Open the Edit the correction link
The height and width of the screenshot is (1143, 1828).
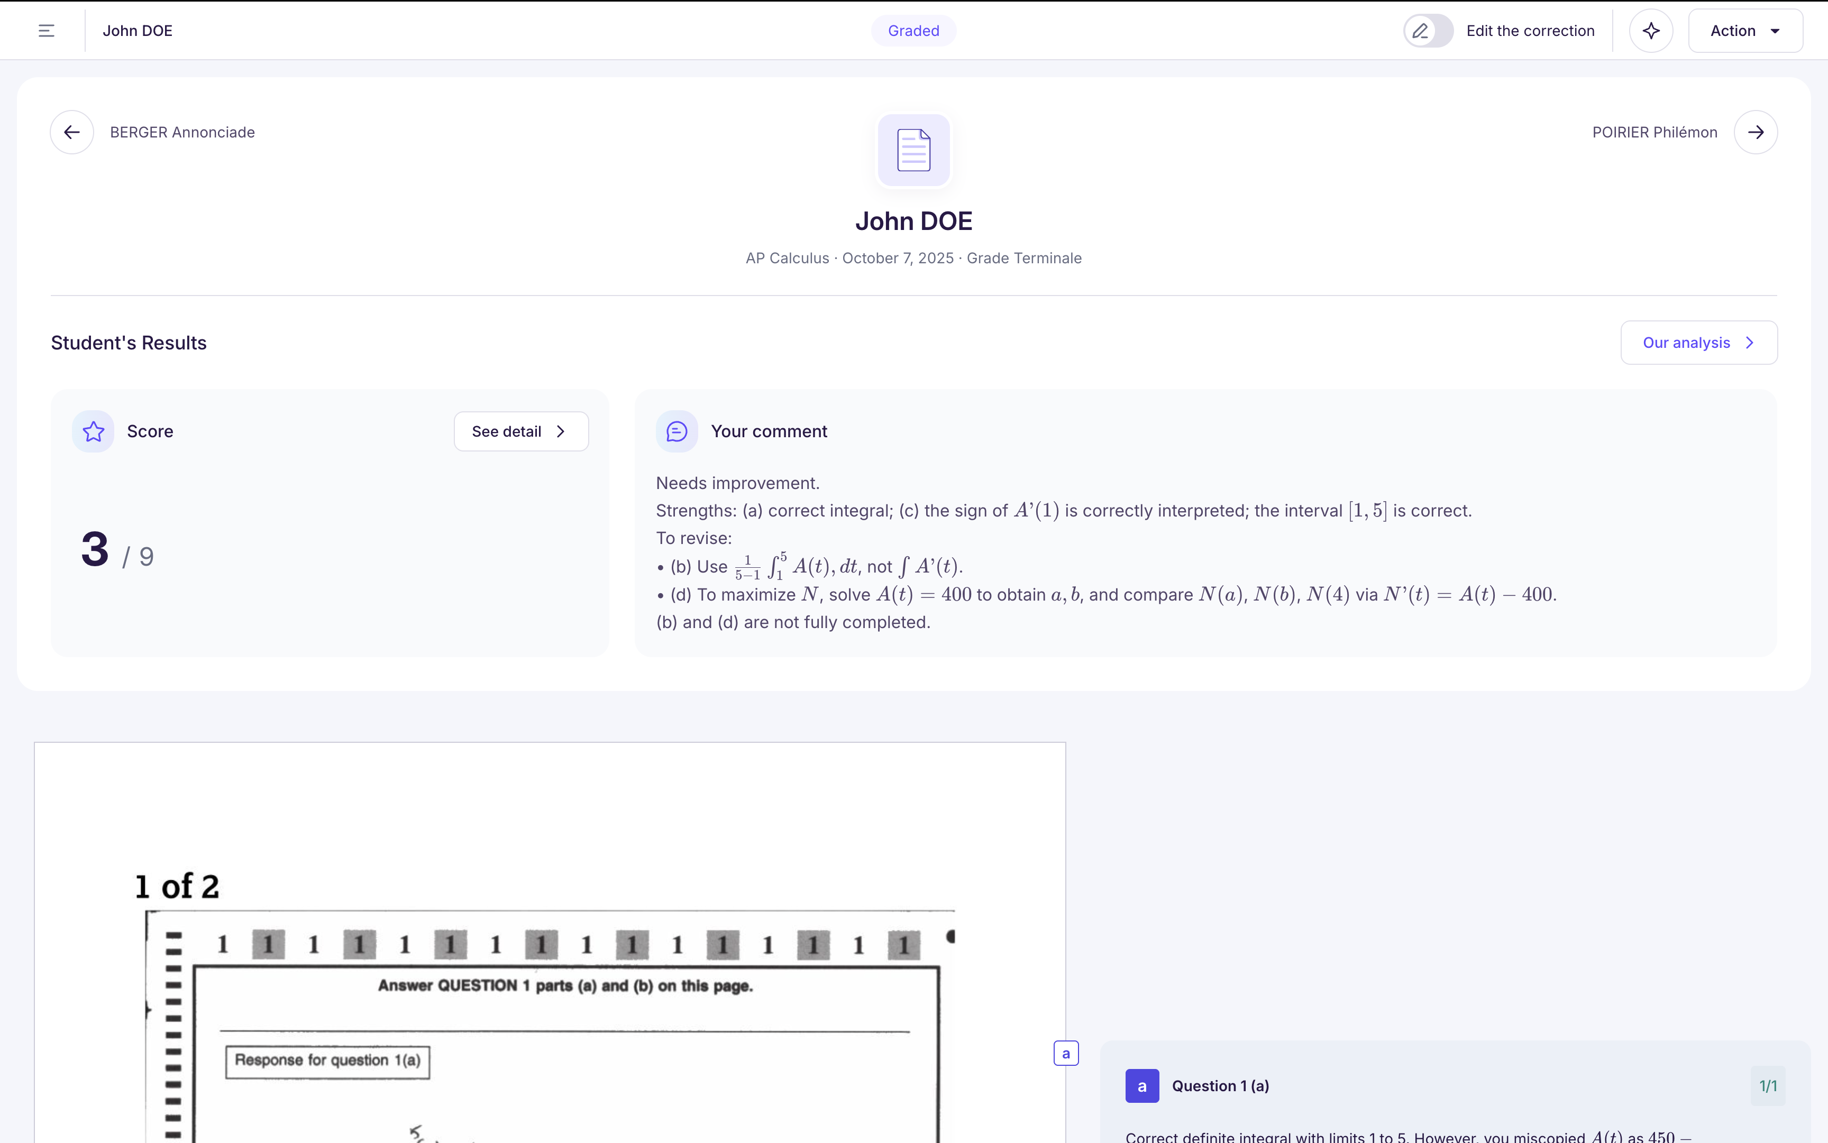(x=1531, y=30)
